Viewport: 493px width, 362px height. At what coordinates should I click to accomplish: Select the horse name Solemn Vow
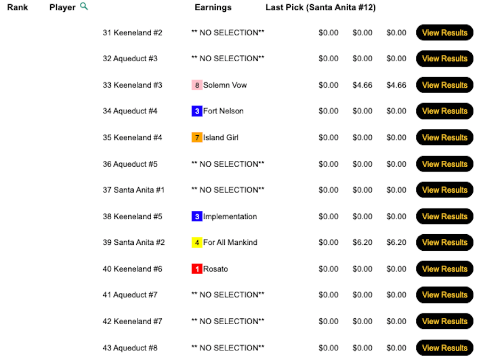click(225, 85)
